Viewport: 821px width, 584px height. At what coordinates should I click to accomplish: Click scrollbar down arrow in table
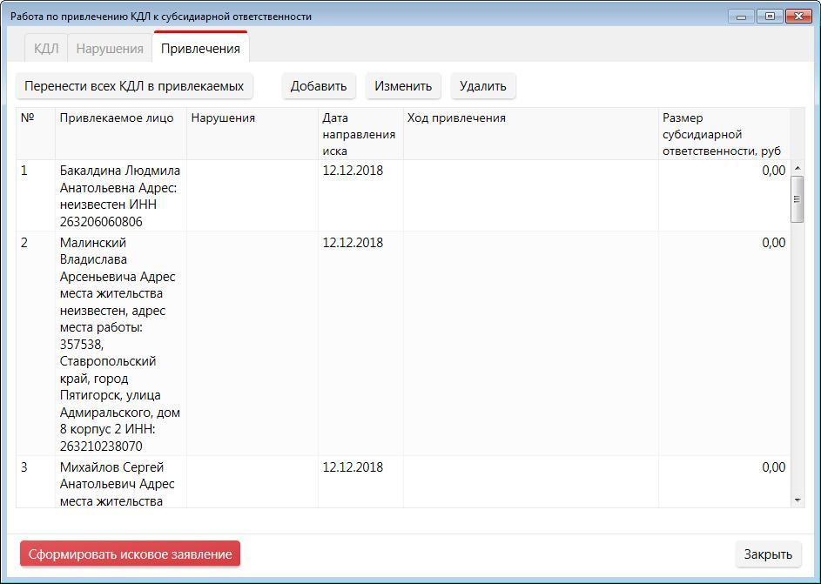[797, 500]
